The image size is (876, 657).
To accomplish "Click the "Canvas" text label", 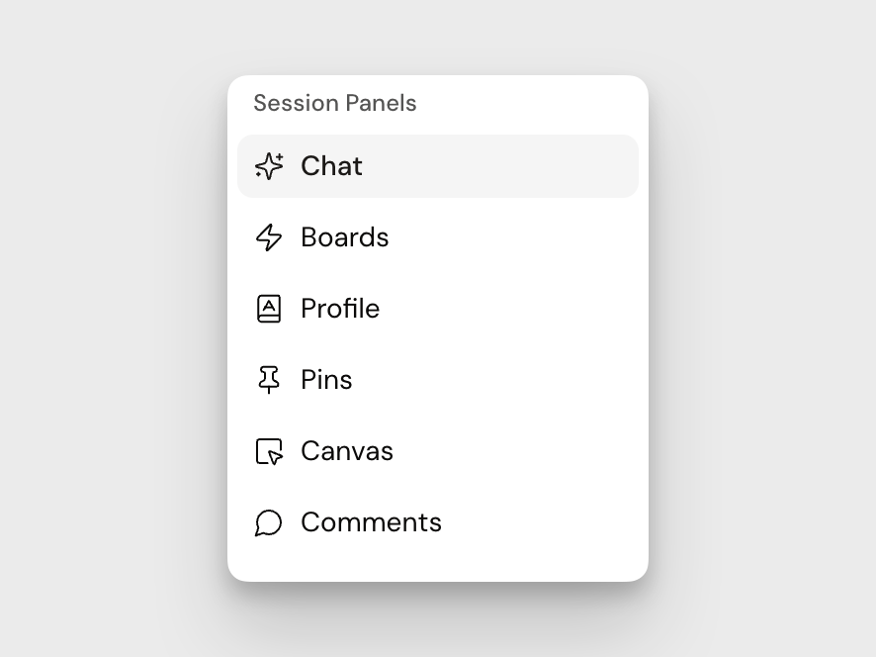I will click(x=347, y=451).
